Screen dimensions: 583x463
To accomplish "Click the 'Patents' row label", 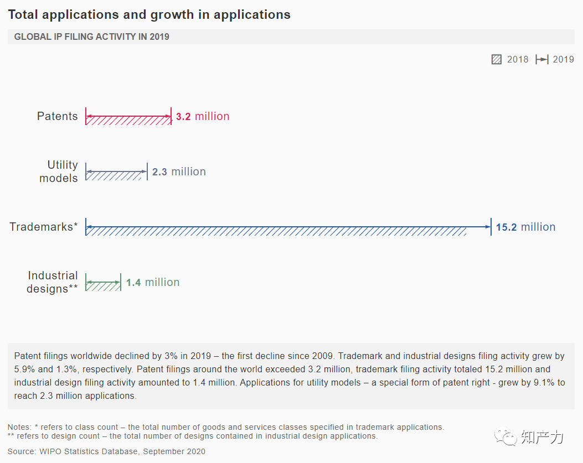I will [x=57, y=116].
